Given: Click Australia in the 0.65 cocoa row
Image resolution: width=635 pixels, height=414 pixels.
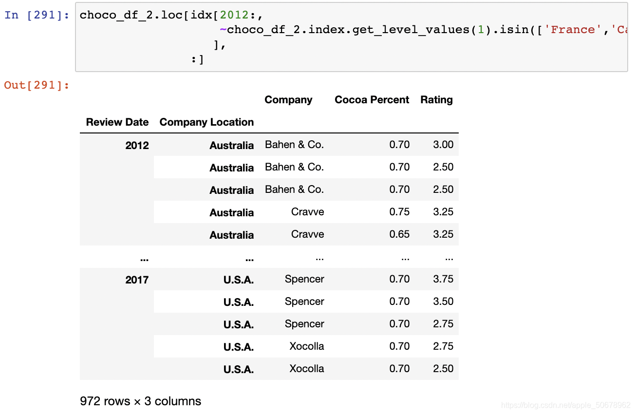Looking at the screenshot, I should (232, 235).
